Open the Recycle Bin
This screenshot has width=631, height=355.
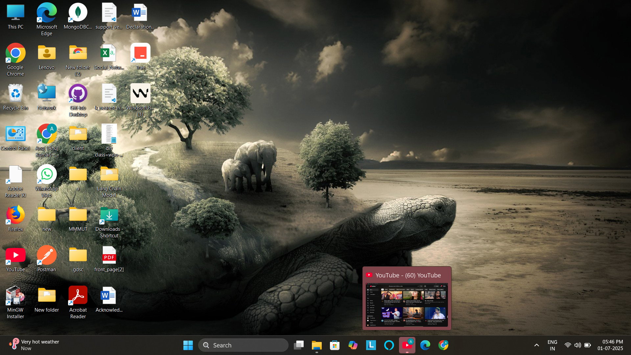[15, 94]
